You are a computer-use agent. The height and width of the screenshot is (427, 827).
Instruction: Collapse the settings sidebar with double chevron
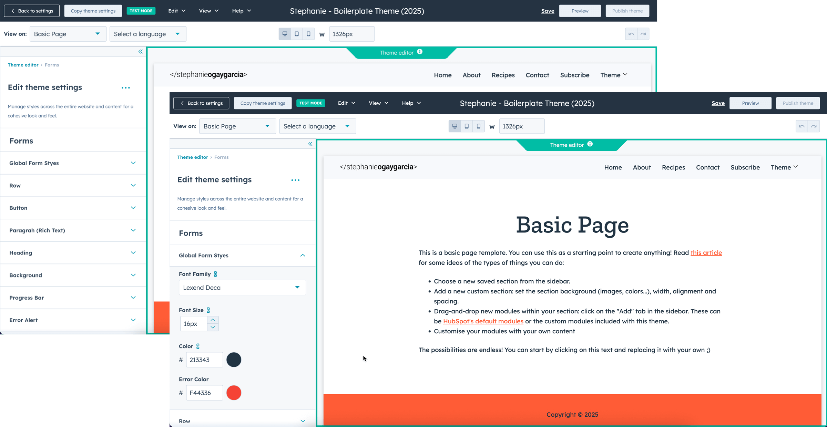[x=310, y=144]
